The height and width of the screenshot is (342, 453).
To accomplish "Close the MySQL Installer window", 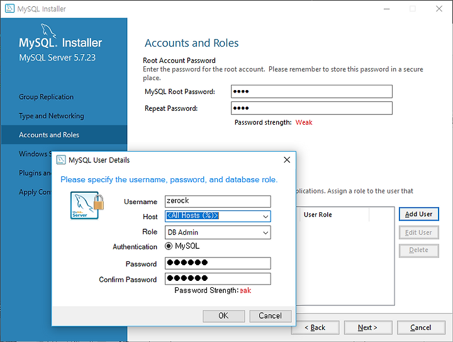I will 439,9.
